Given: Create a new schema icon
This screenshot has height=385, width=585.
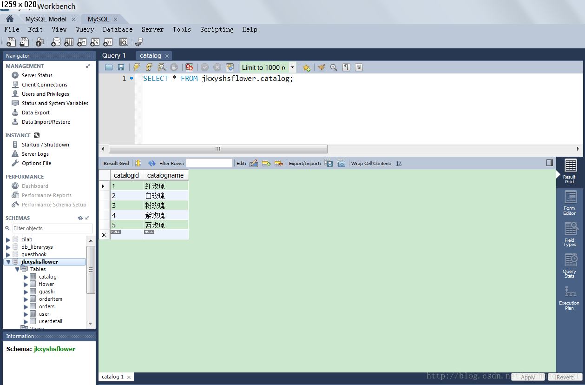Looking at the screenshot, I should tap(56, 42).
